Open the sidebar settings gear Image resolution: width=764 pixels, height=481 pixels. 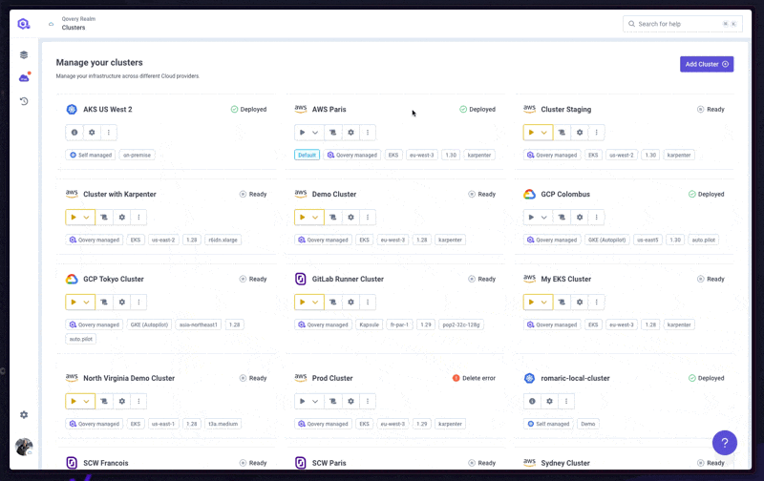(24, 415)
